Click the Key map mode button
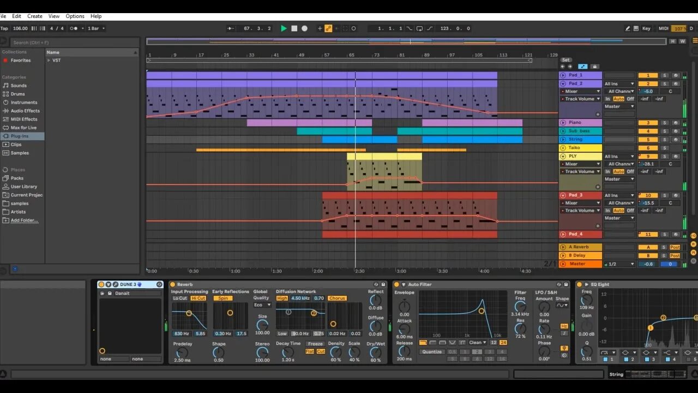This screenshot has width=698, height=393. (x=646, y=28)
